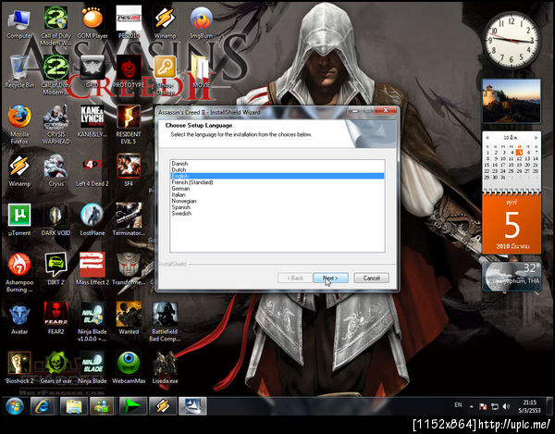Choose French (Standard) as setup language
The width and height of the screenshot is (555, 434).
click(x=277, y=182)
